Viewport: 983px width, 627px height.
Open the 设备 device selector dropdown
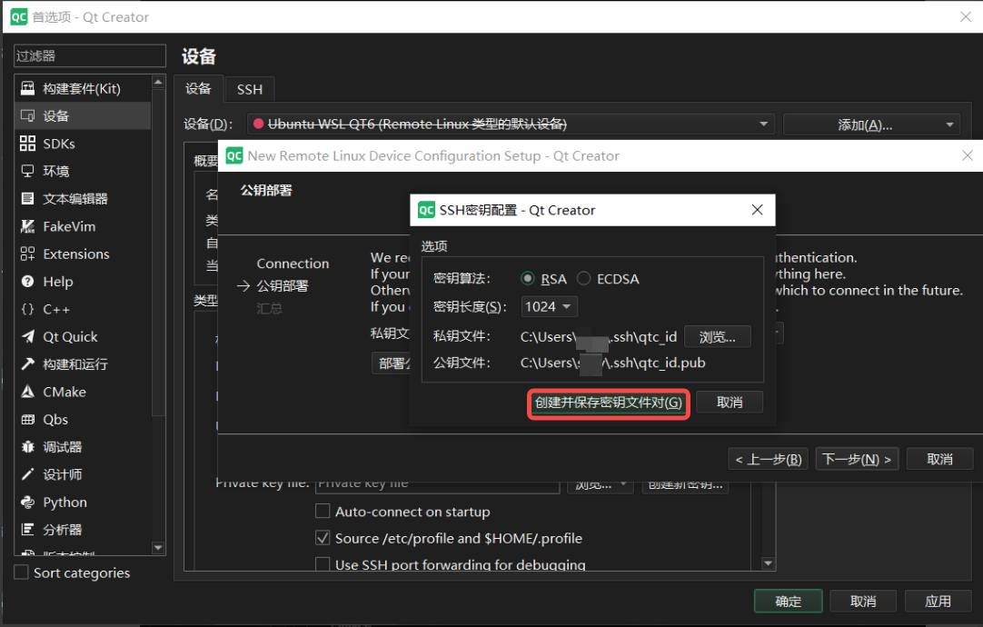click(x=511, y=124)
